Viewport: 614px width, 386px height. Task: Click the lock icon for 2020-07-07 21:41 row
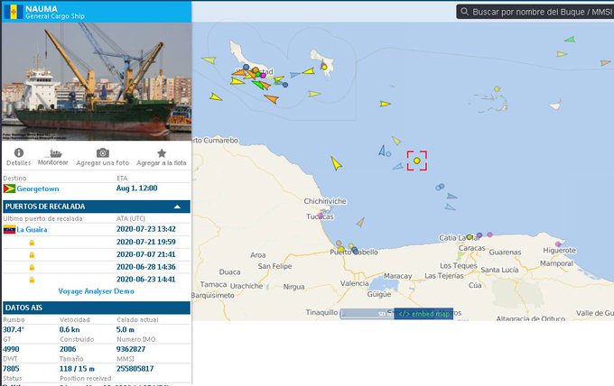click(x=32, y=255)
